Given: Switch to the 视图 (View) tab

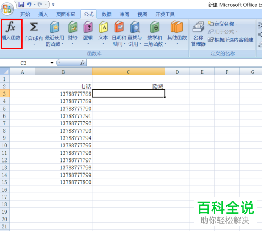Looking at the screenshot, I should pyautogui.click(x=143, y=14).
